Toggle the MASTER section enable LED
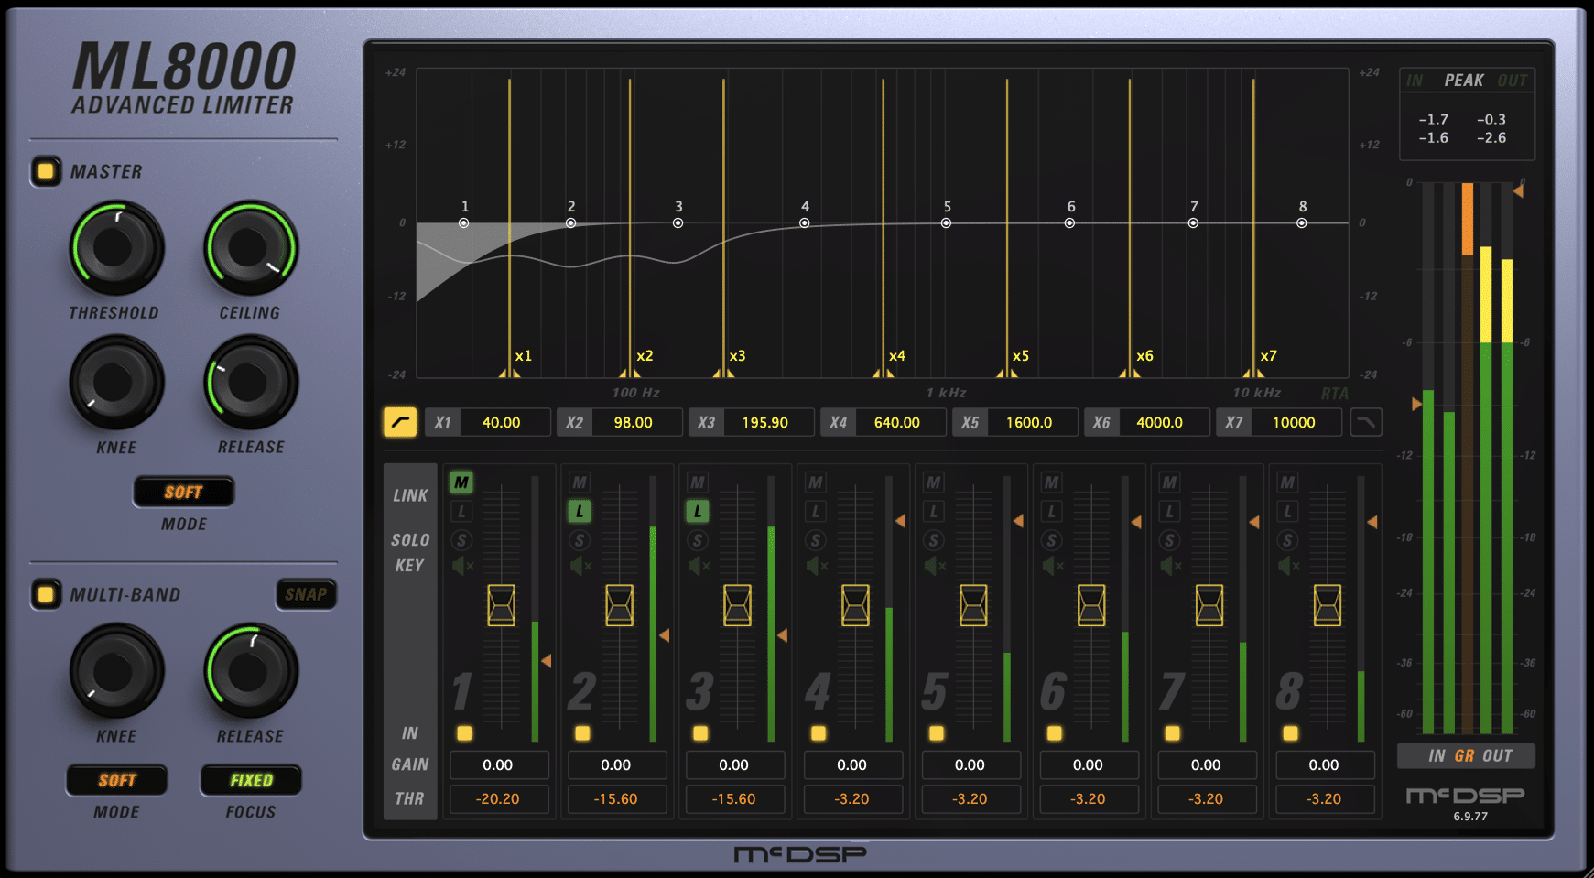Viewport: 1594px width, 878px height. (x=45, y=171)
